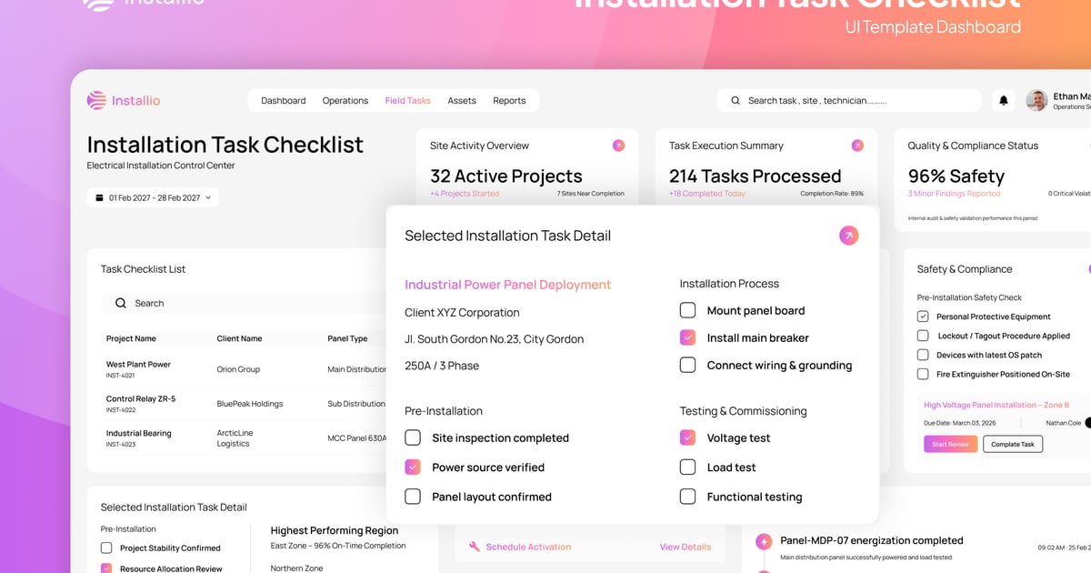Open notifications bell icon
This screenshot has width=1091, height=573.
coord(1004,101)
